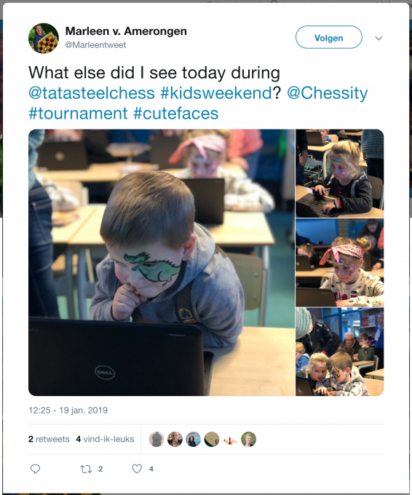Open large photo of boy with dragon facepaint
412x495 pixels.
click(x=162, y=262)
